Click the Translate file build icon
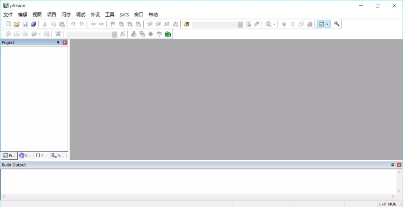Viewport: 403px width, 207px height. [x=8, y=34]
